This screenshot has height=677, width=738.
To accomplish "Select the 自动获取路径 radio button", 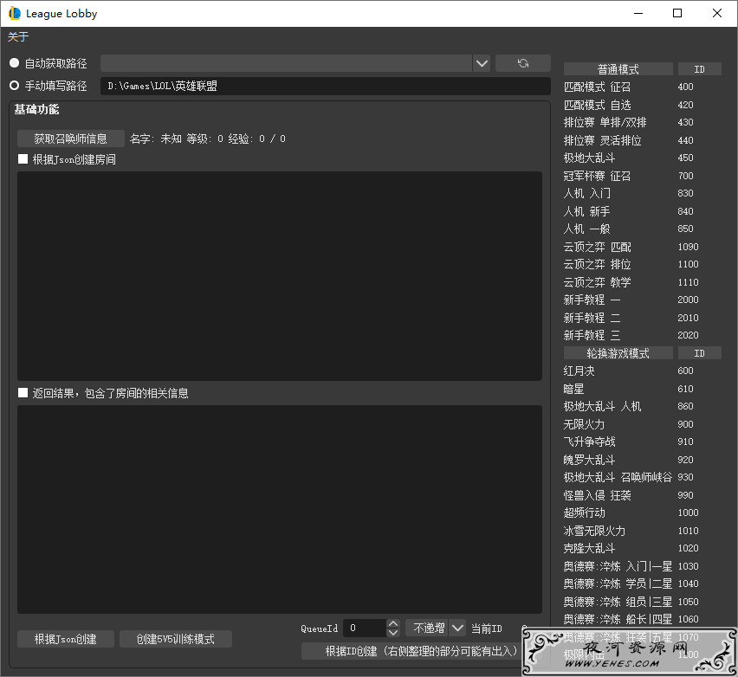I will (15, 63).
